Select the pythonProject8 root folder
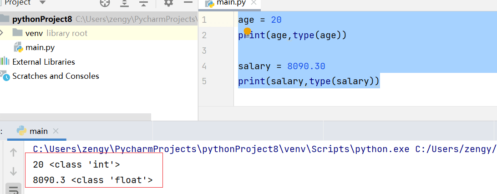The image size is (497, 194). 42,19
